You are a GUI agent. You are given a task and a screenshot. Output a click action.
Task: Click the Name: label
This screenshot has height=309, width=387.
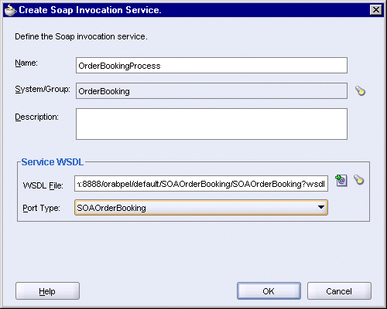26,63
